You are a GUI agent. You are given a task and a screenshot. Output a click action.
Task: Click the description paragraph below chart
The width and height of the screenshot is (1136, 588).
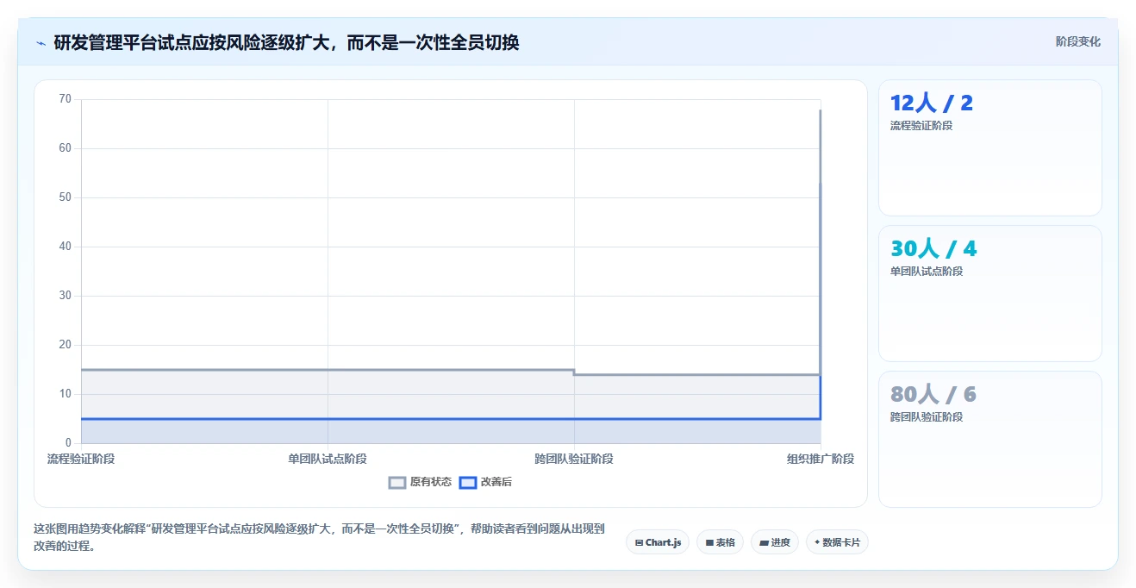click(x=319, y=537)
